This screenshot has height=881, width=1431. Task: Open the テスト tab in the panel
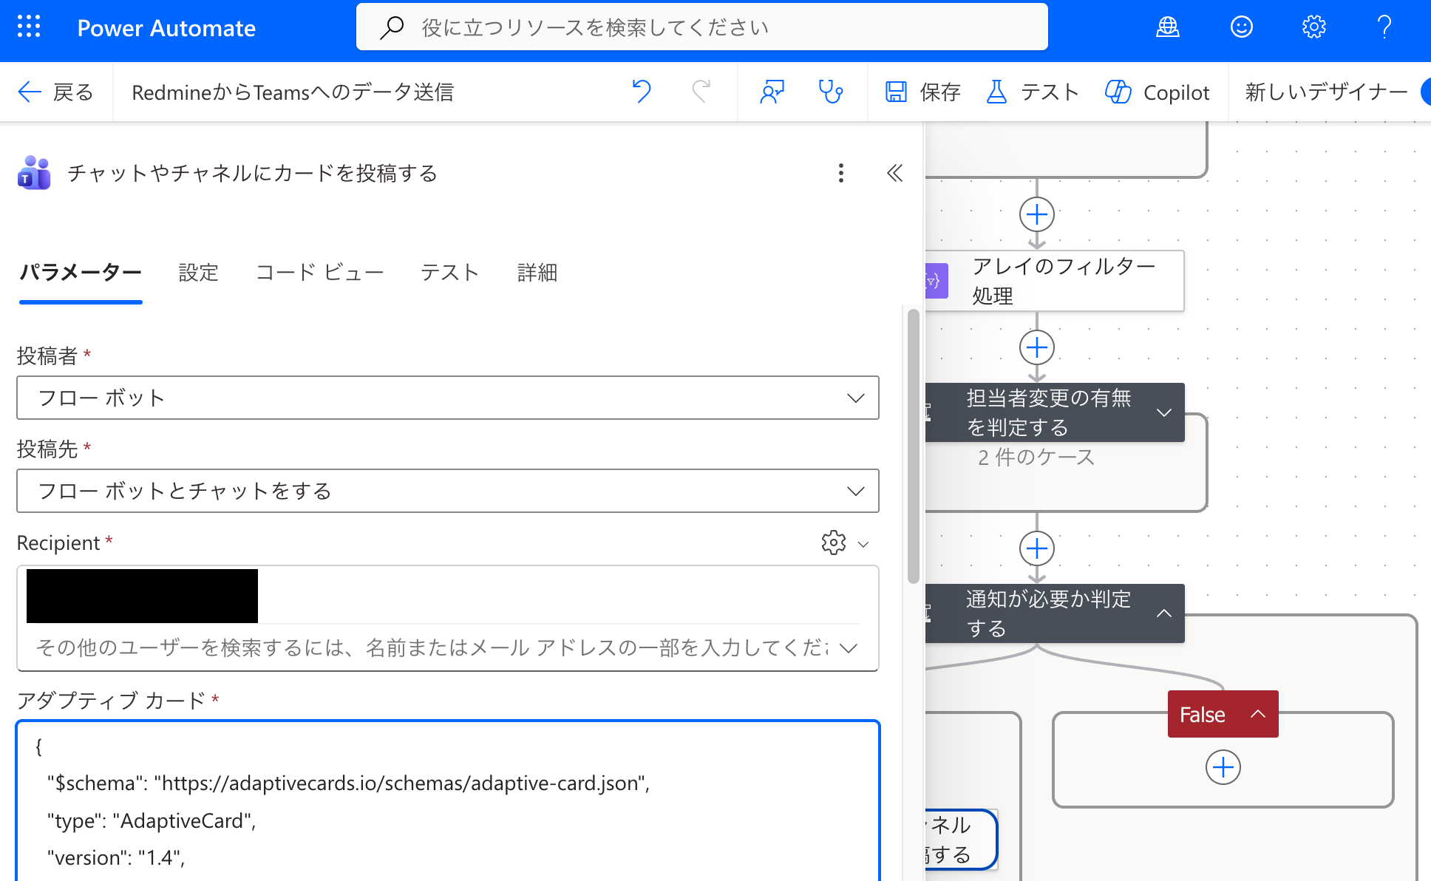450,273
